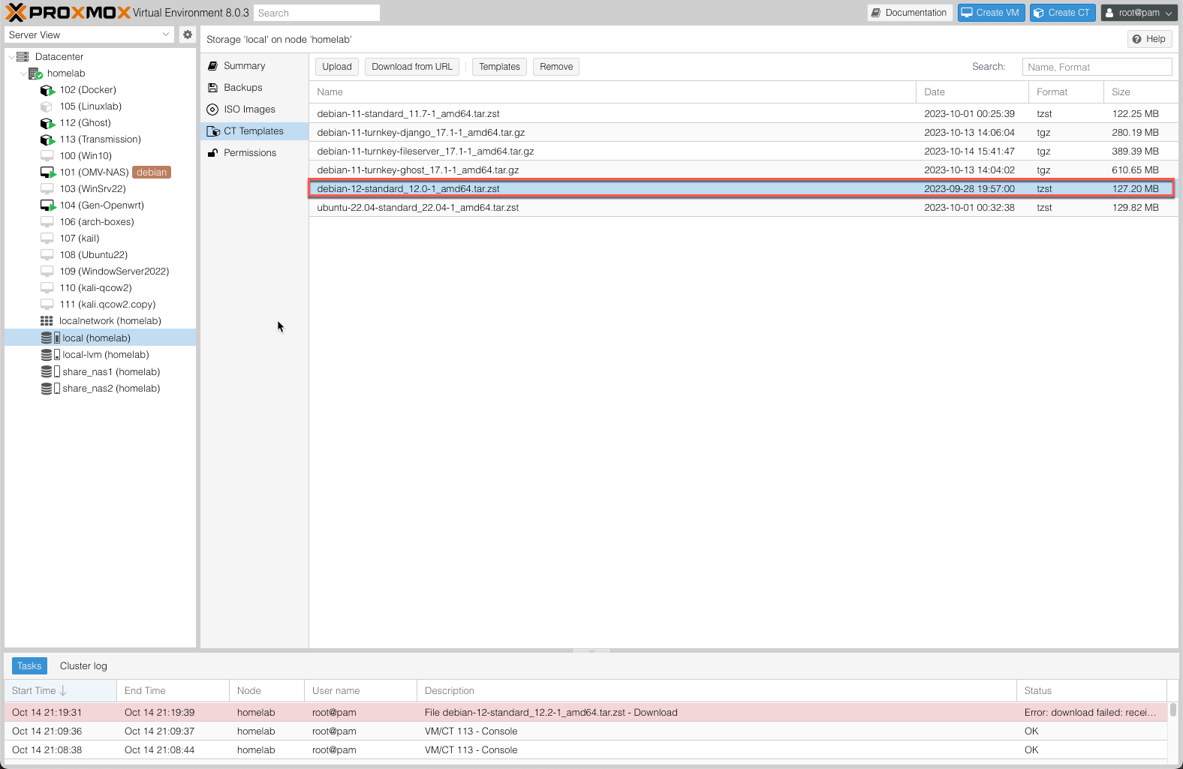Open the Backups section
Image resolution: width=1183 pixels, height=769 pixels.
(x=254, y=88)
